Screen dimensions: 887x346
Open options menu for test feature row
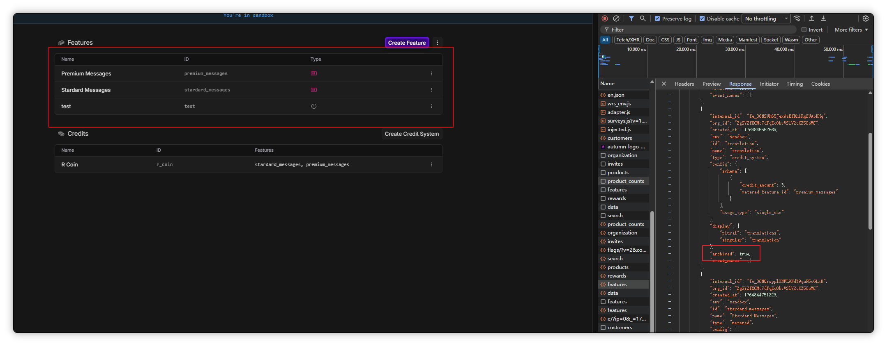pyautogui.click(x=431, y=106)
